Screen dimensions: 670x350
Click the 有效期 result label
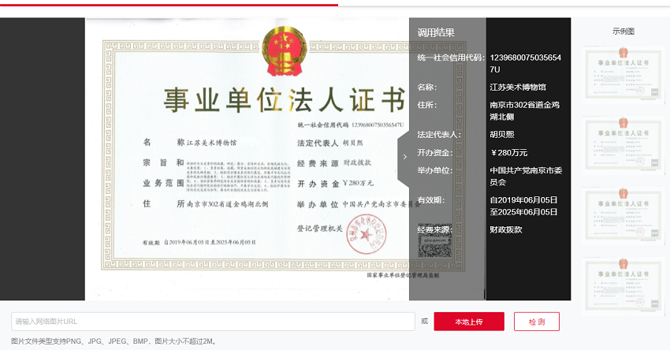point(431,200)
